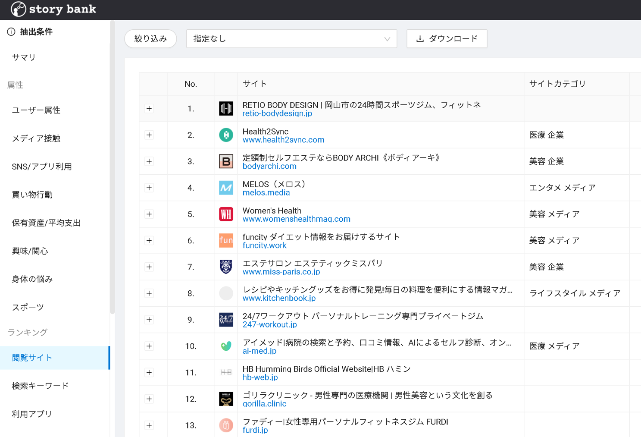The width and height of the screenshot is (641, 437).
Task: Expand row 5 Women's Health details
Action: [149, 214]
